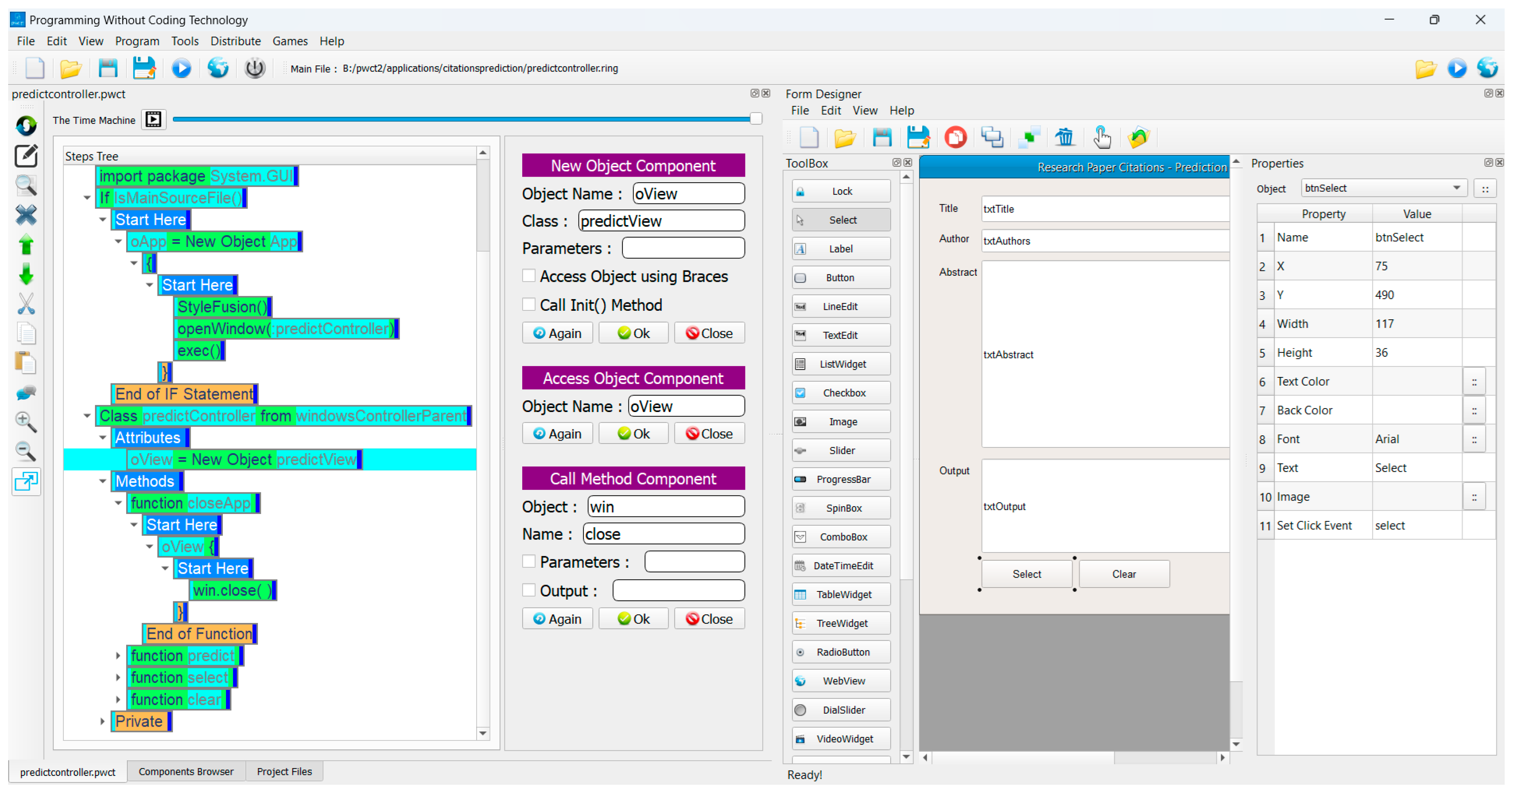
Task: Enable Access Object using Braces checkbox
Action: 529,276
